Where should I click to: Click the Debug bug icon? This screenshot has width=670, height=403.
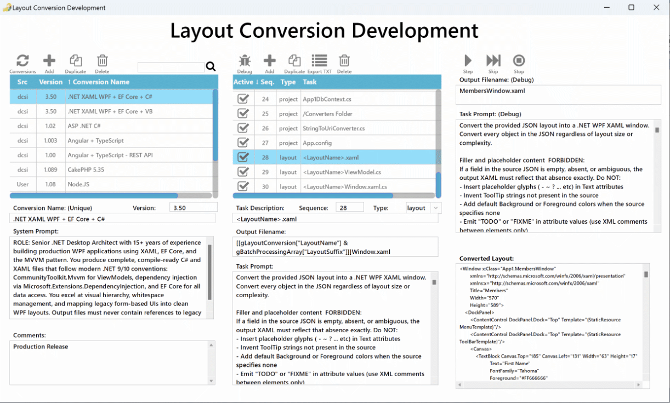point(245,61)
